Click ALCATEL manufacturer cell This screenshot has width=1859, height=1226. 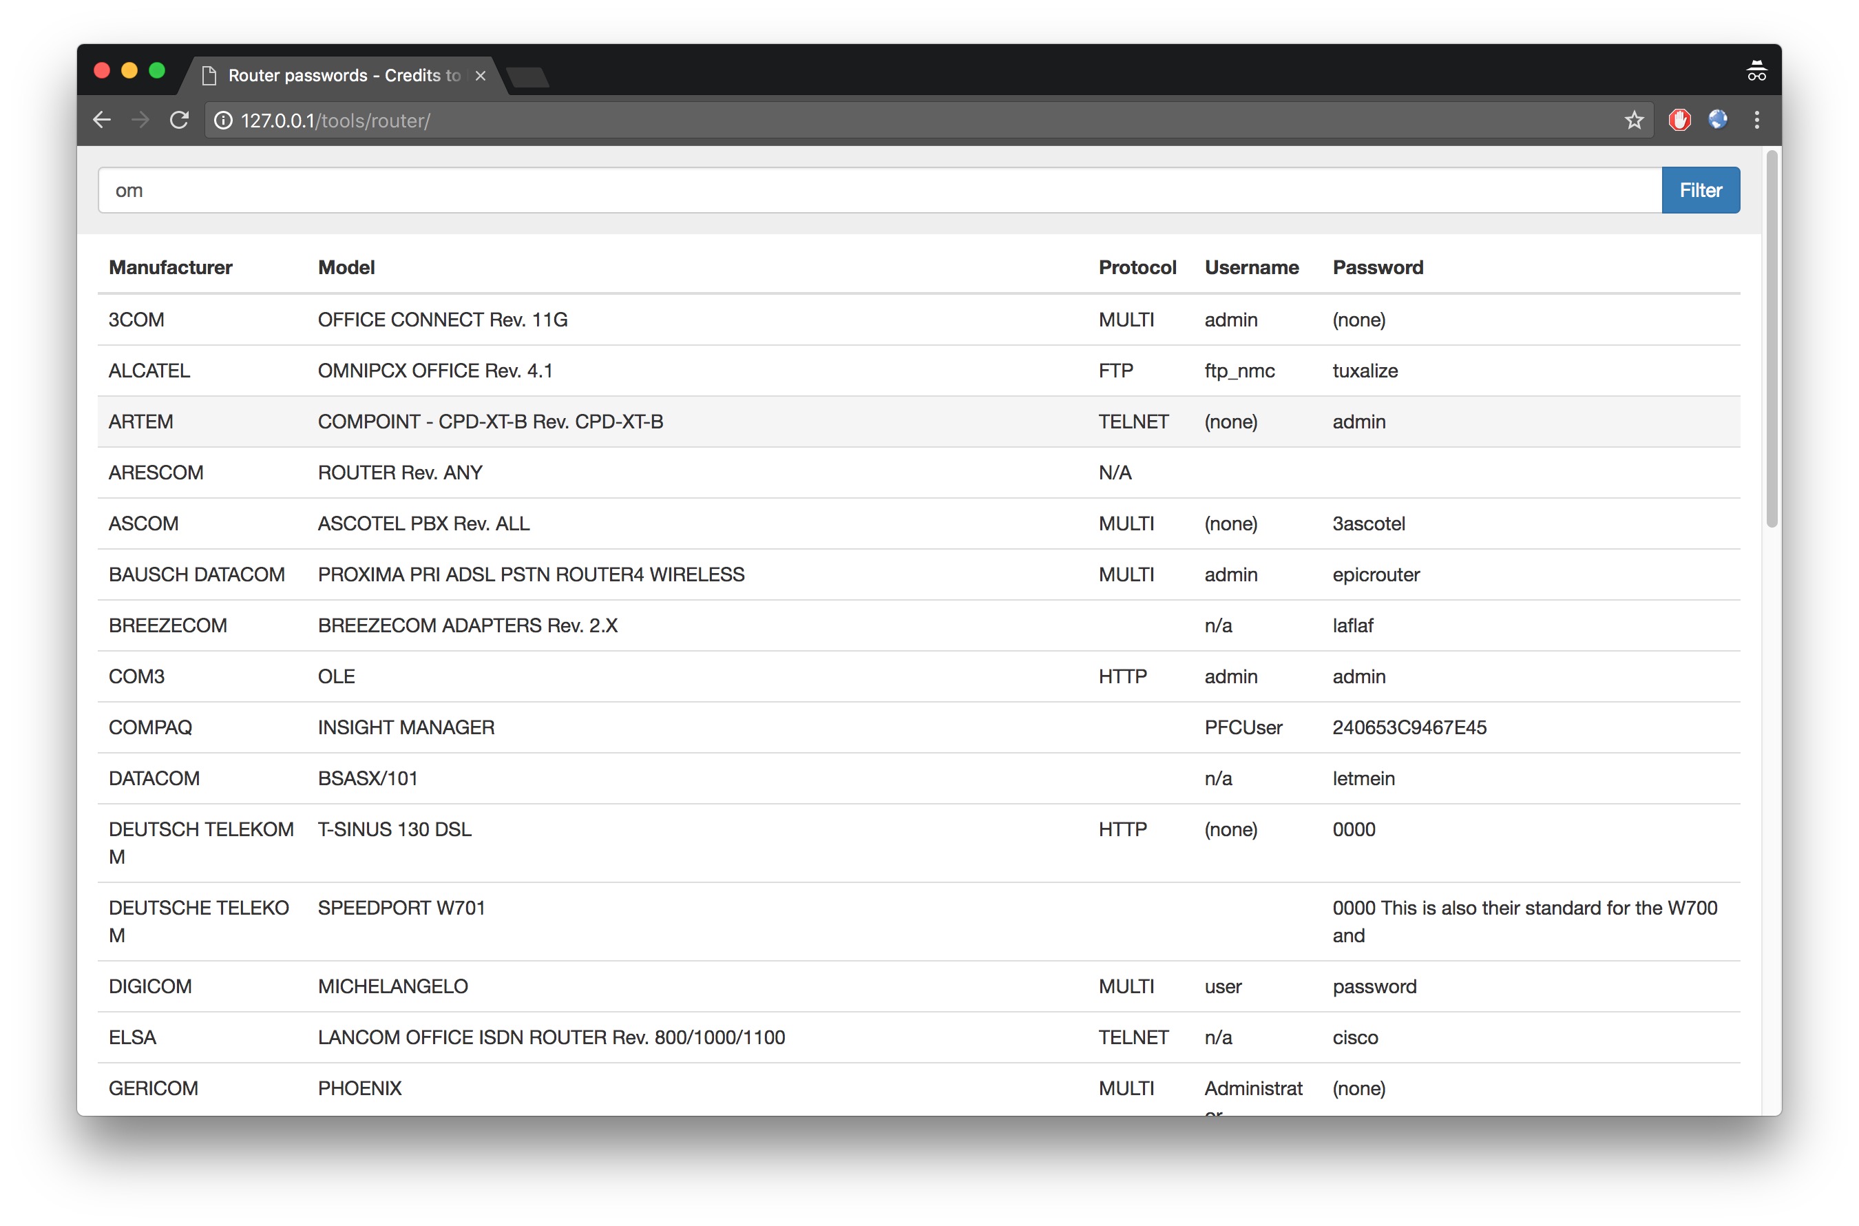tap(149, 371)
